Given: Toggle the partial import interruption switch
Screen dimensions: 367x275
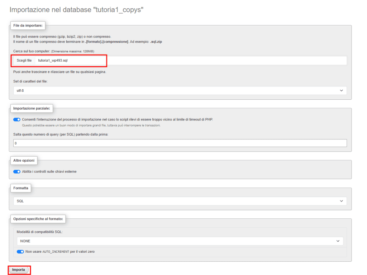Looking at the screenshot, I should 16,119.
